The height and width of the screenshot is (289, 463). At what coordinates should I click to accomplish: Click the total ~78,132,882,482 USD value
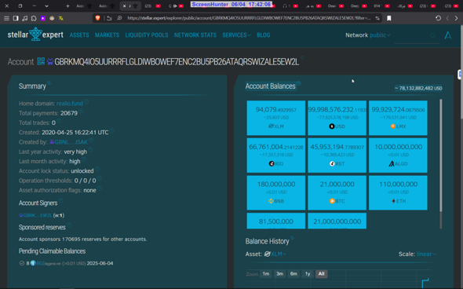click(x=418, y=88)
